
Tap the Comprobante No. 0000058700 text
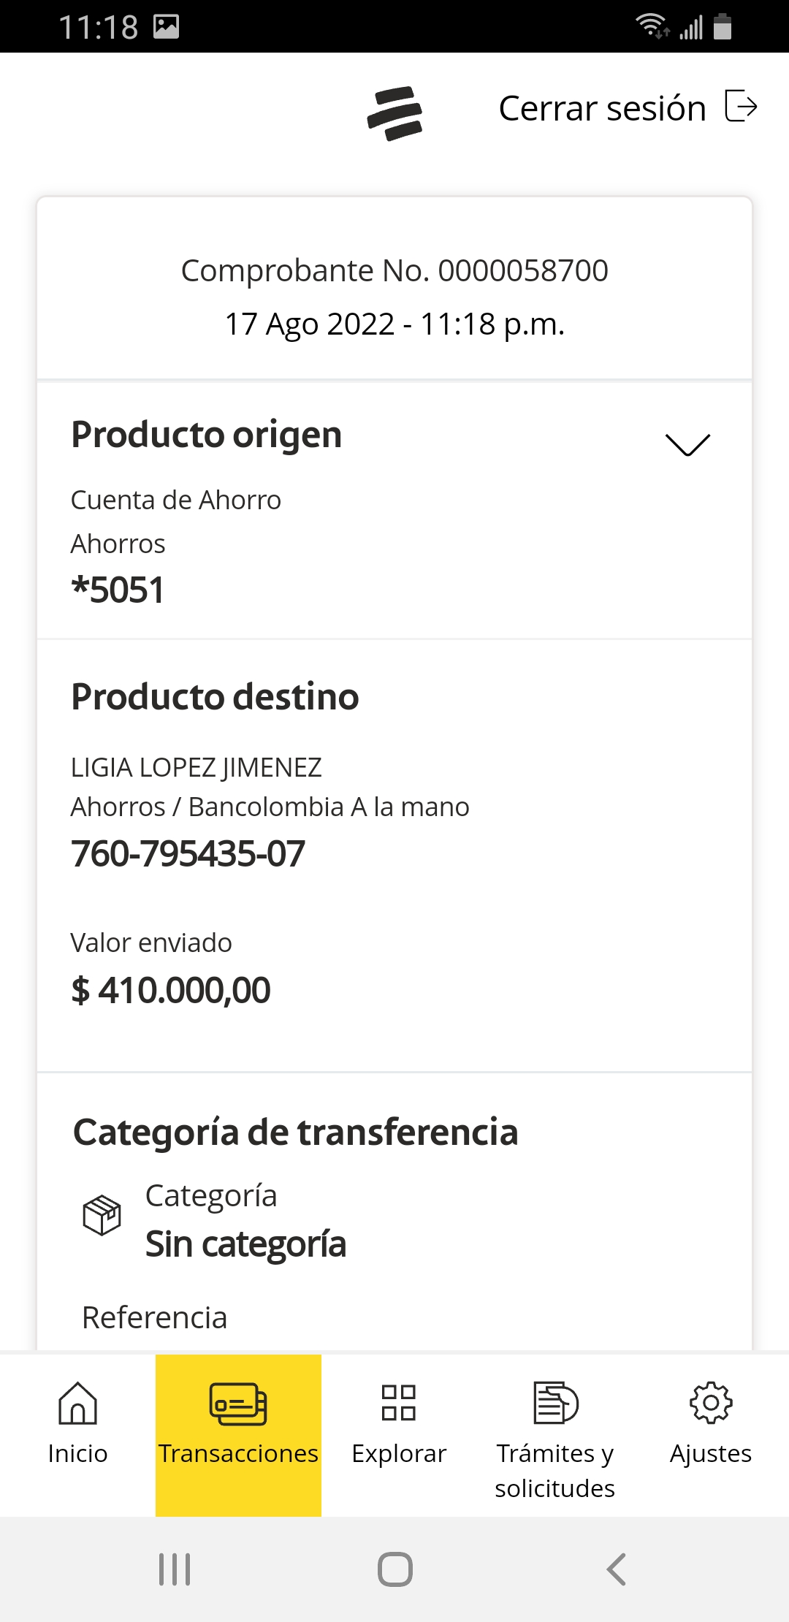[394, 270]
